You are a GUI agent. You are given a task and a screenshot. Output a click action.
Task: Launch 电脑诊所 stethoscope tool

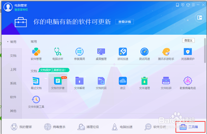[58, 54]
